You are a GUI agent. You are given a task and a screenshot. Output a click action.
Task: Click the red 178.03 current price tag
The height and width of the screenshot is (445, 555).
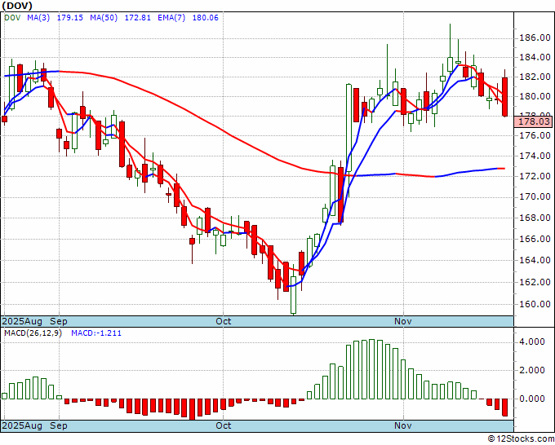coord(534,122)
